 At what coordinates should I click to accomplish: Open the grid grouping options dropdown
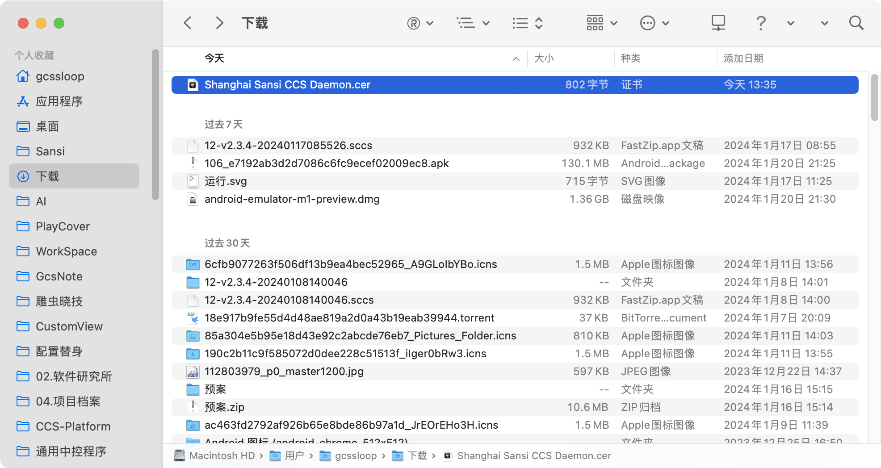click(602, 23)
